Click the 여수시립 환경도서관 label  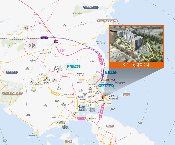[81, 74]
